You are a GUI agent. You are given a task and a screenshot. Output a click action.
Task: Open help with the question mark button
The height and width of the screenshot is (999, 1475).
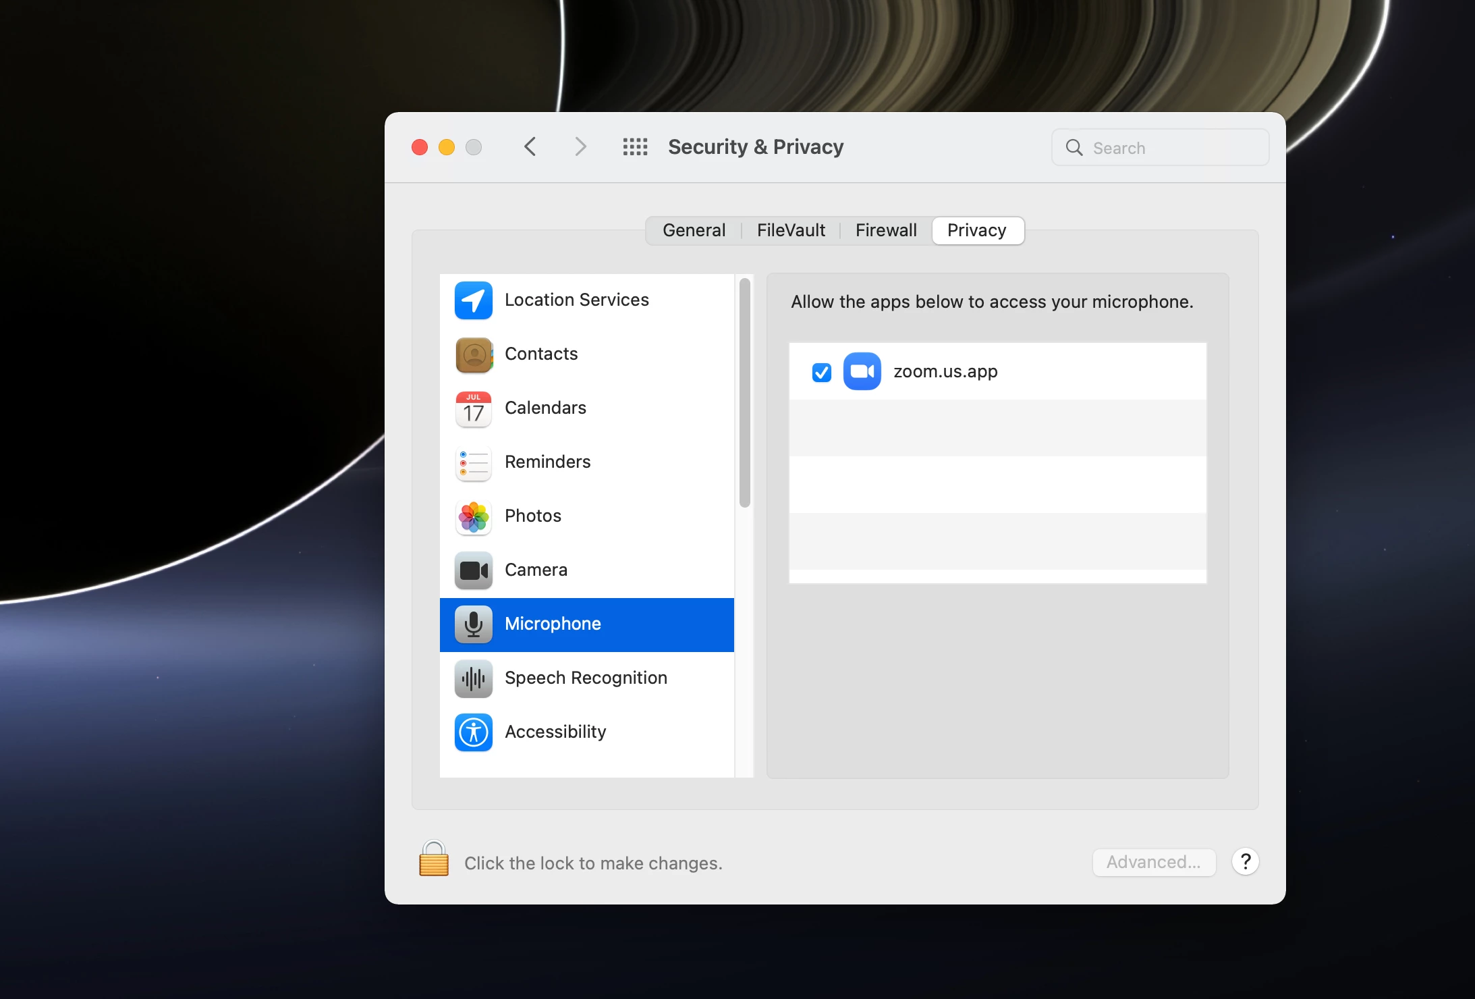pos(1245,862)
